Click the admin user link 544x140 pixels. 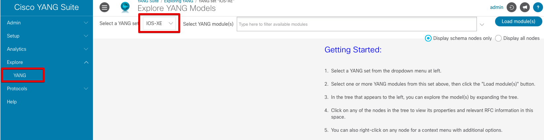[x=496, y=7]
